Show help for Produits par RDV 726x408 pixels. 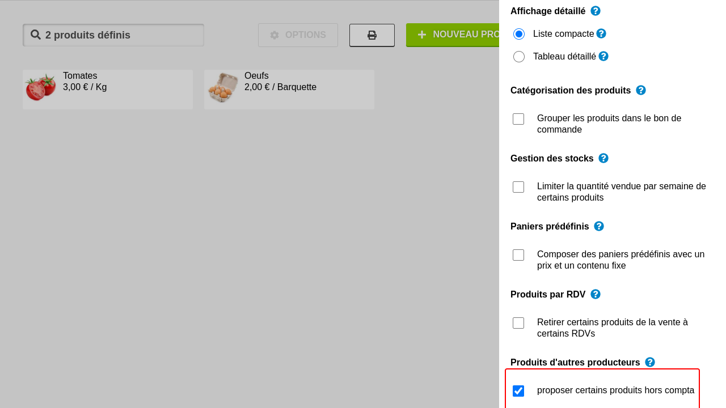(x=595, y=294)
